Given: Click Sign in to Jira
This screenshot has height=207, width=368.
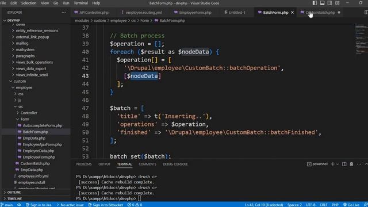Looking at the screenshot, I should coord(39,205).
